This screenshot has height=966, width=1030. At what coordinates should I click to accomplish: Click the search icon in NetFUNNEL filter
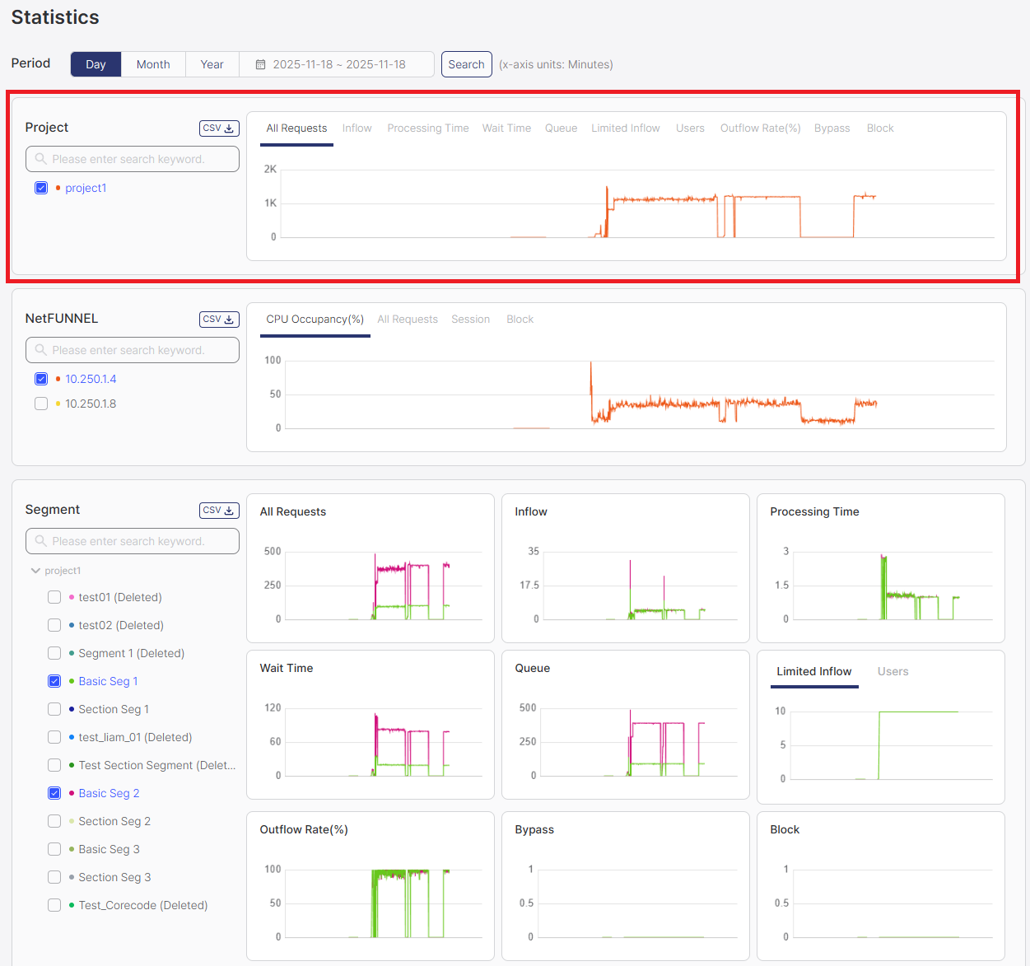point(40,350)
